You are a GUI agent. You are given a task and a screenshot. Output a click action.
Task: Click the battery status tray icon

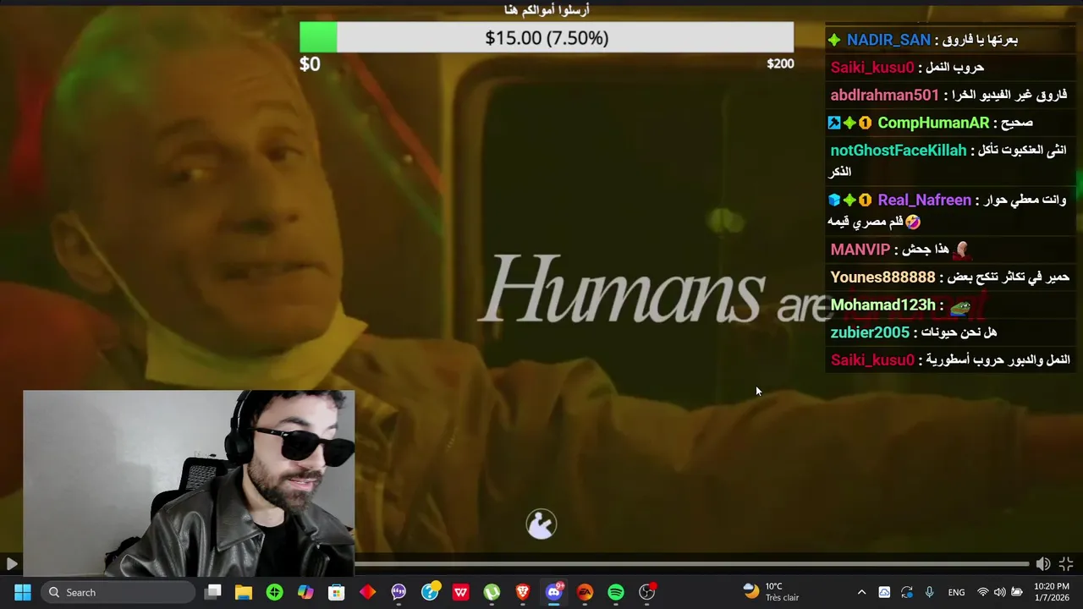click(x=1017, y=592)
